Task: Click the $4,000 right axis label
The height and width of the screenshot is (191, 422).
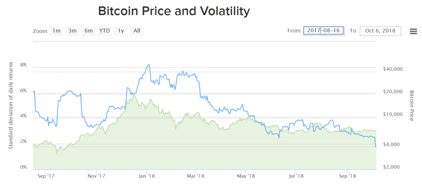Action: click(x=394, y=144)
